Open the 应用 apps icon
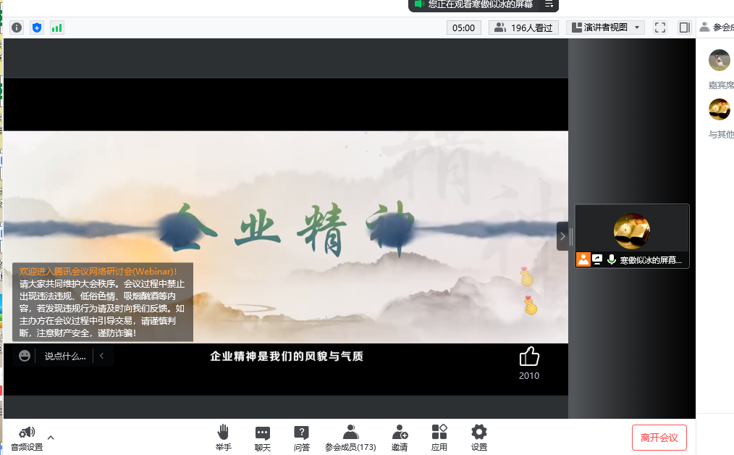734x455 pixels. [439, 437]
